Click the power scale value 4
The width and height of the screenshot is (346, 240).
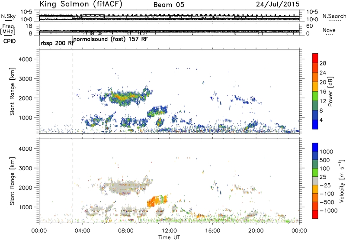click(x=321, y=120)
